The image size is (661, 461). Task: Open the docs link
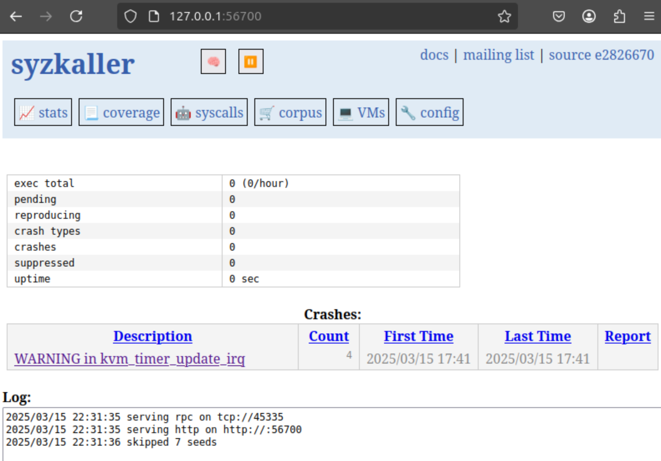pos(434,55)
